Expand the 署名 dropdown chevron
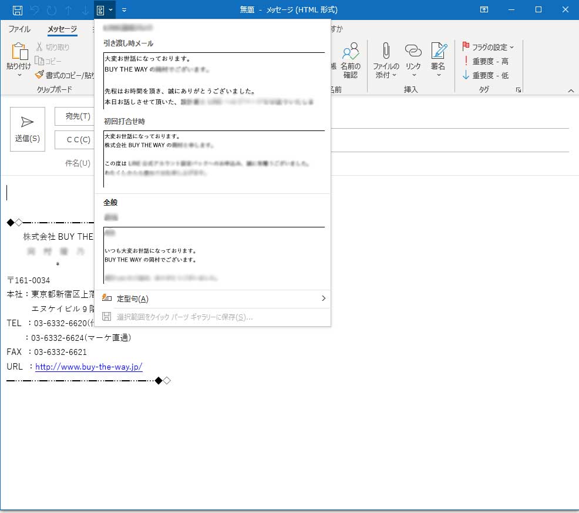The height and width of the screenshot is (513, 579). pyautogui.click(x=439, y=75)
